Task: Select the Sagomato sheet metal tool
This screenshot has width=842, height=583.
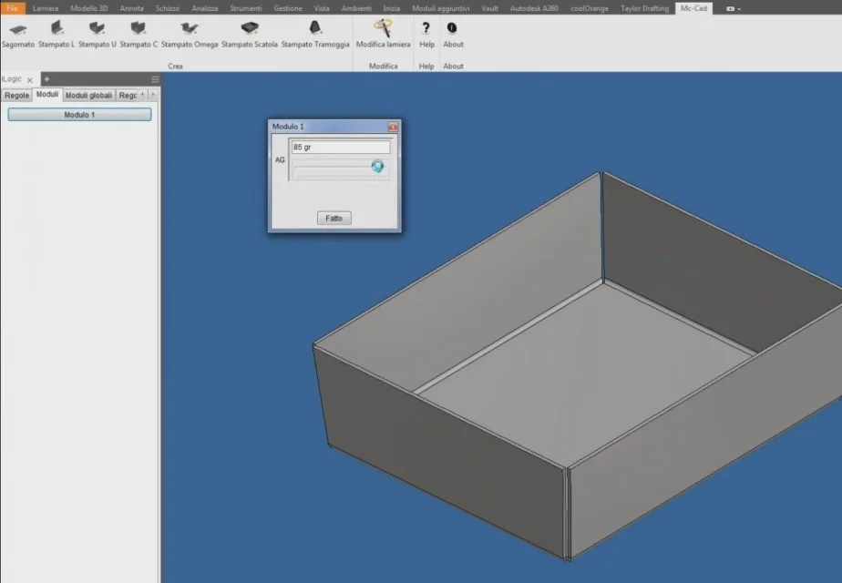Action: [17, 35]
